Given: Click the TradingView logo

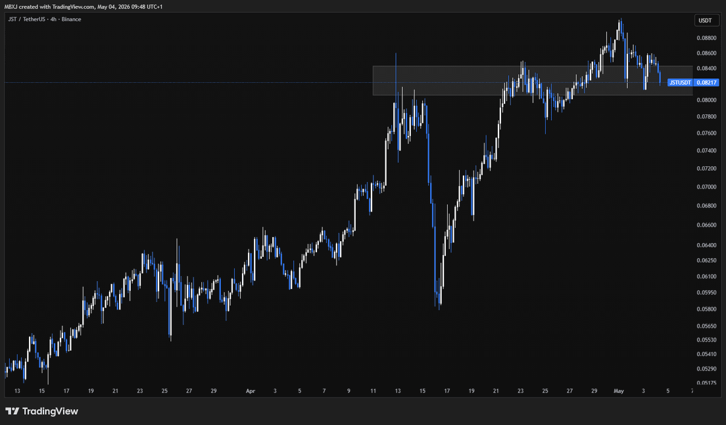Looking at the screenshot, I should (42, 411).
